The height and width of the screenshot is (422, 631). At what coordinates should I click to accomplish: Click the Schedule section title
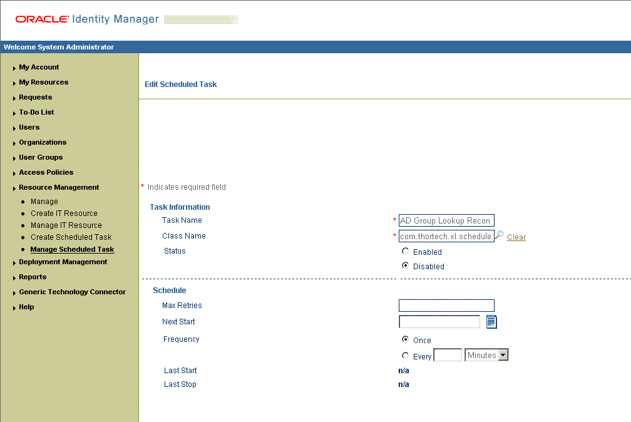click(170, 291)
